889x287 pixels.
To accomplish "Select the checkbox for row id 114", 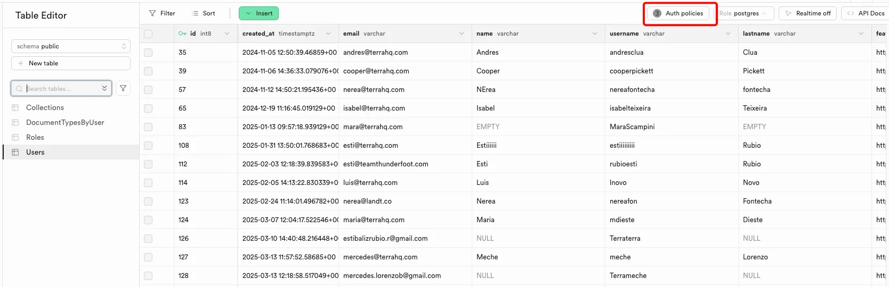I will point(148,183).
